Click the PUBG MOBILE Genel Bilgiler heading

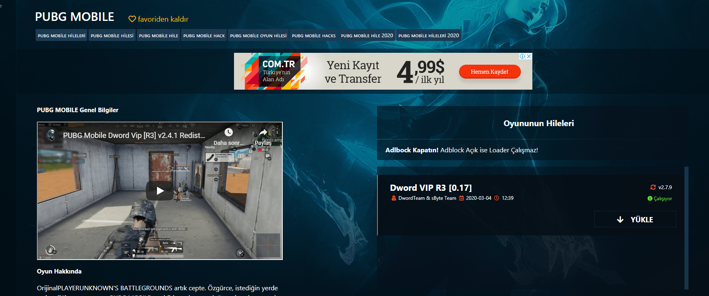(77, 110)
